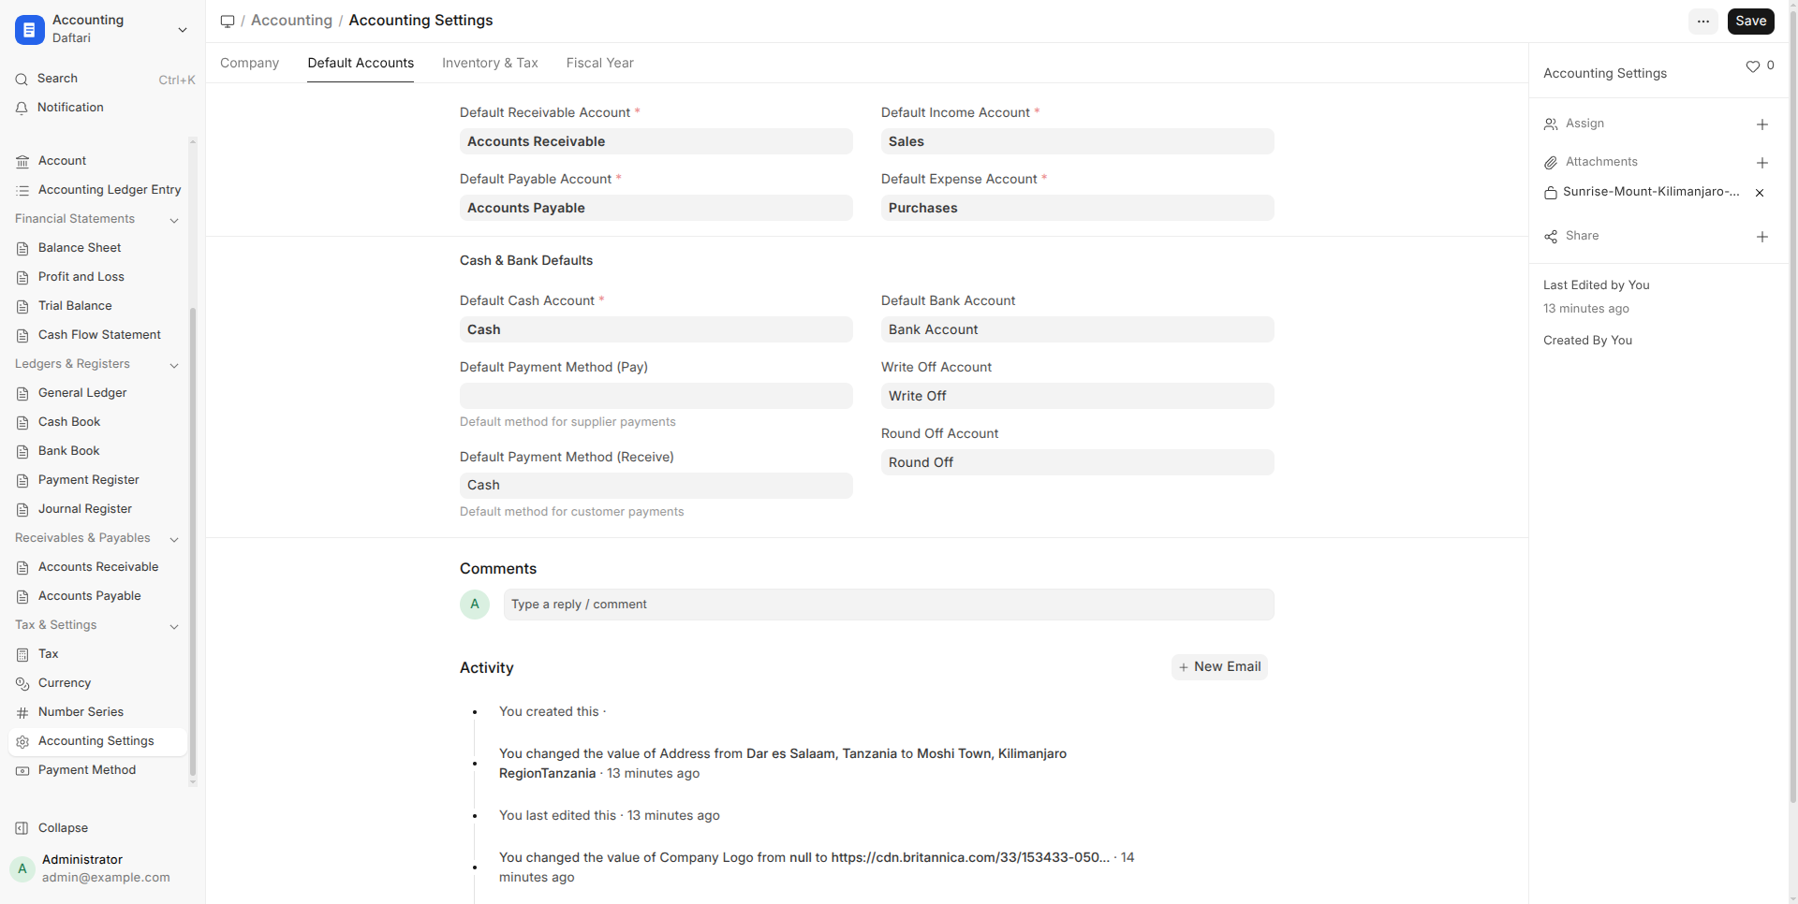
Task: Open Default Expense Account link field
Action: click(x=1077, y=208)
